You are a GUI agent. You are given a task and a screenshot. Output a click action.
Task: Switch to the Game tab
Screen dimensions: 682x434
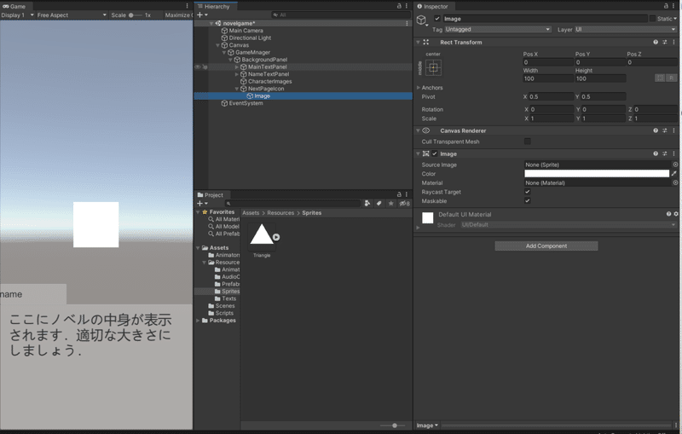(x=14, y=6)
